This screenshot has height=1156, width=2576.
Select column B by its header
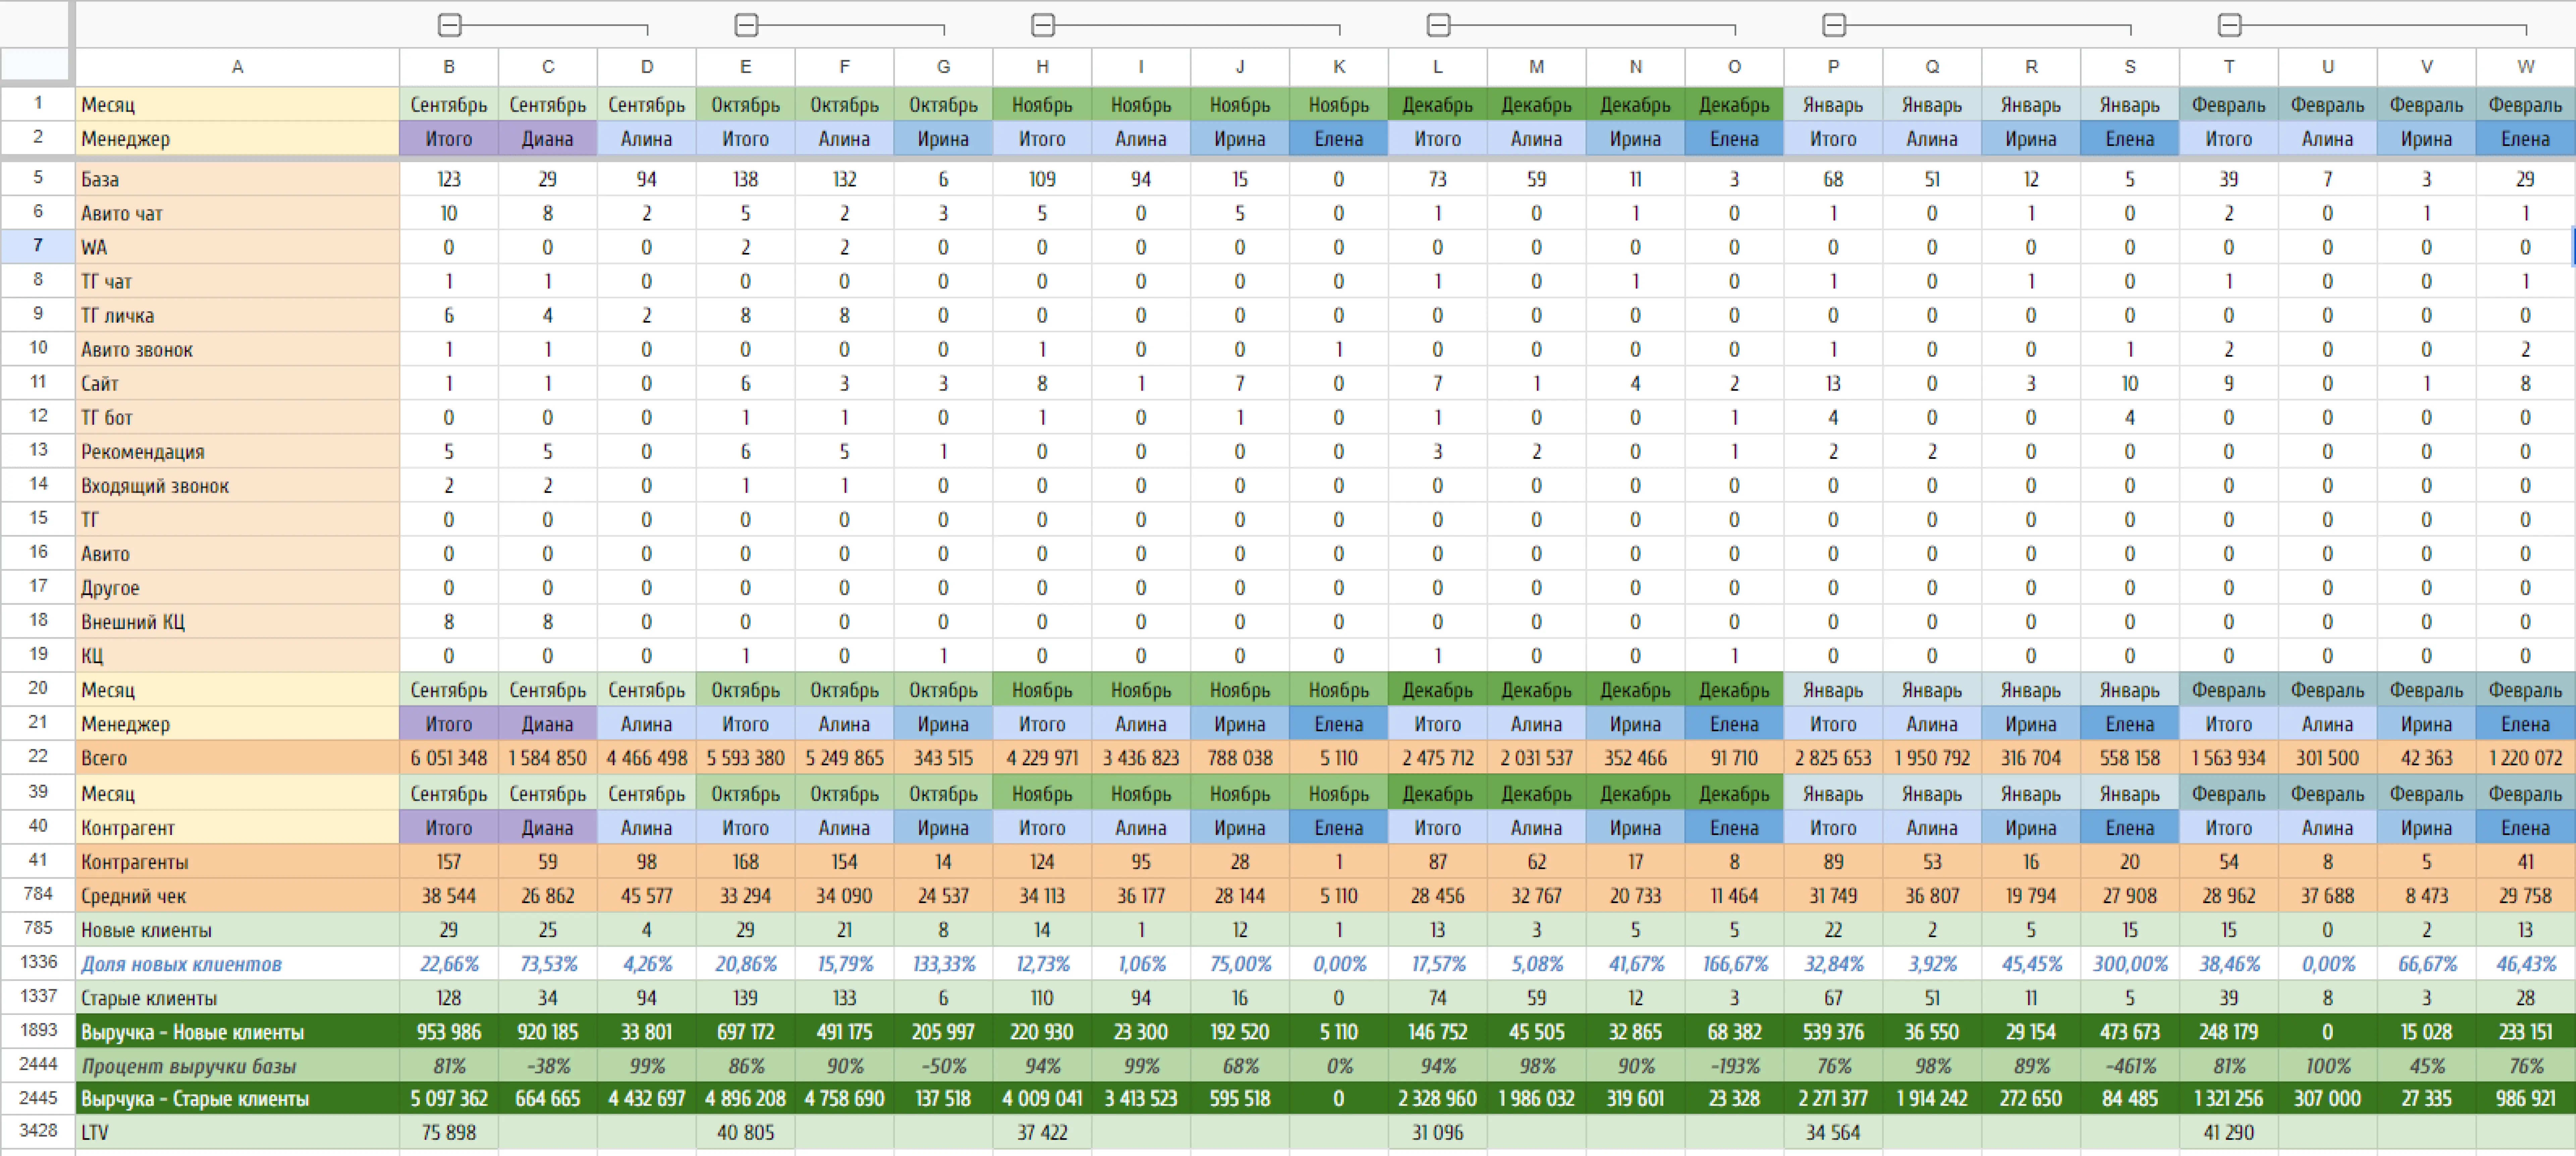(449, 67)
